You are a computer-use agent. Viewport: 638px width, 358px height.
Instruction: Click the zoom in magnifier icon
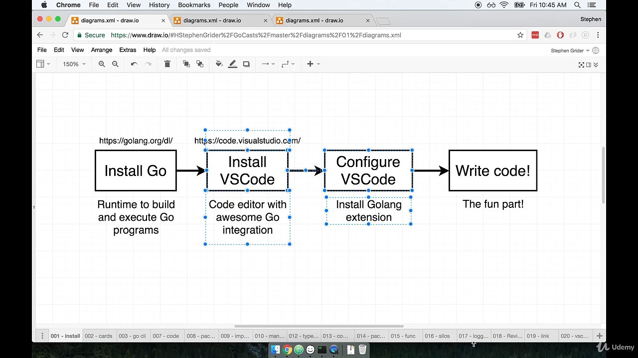tap(102, 64)
